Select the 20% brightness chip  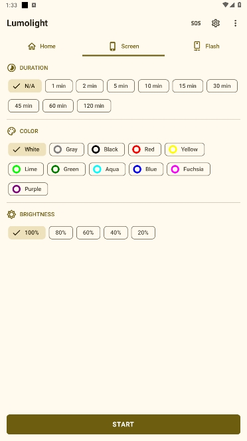[x=143, y=233]
